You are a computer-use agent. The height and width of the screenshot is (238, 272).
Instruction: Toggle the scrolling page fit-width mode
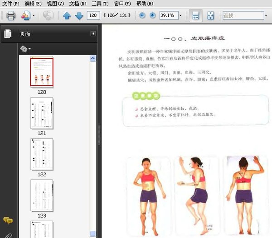tap(196, 15)
